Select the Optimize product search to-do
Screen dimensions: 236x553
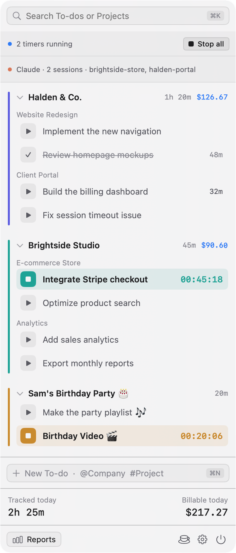click(x=91, y=303)
